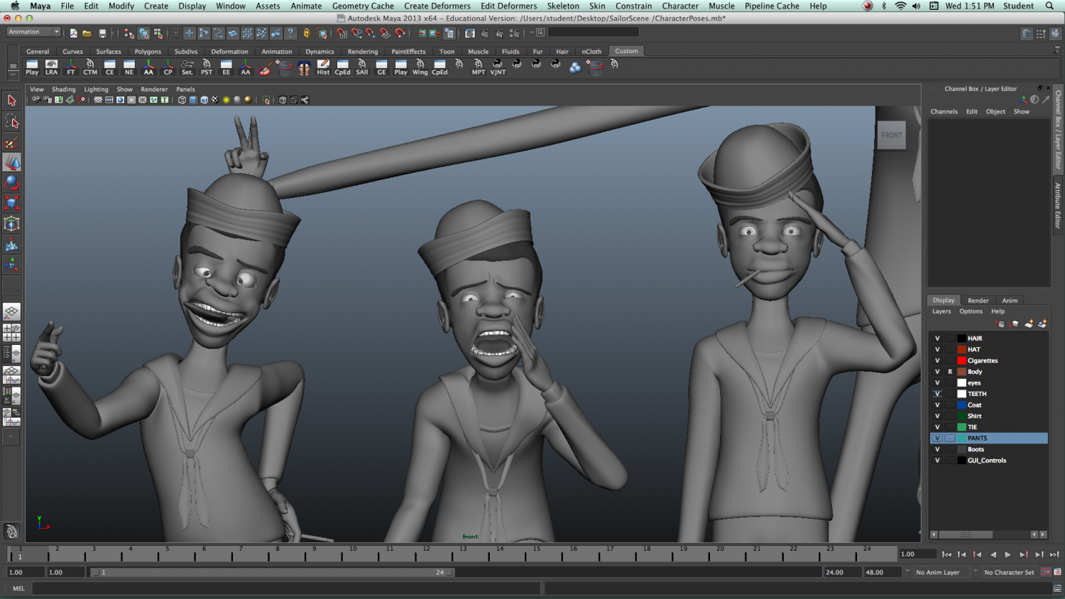Click the question mark snap help icon
The width and height of the screenshot is (1065, 599).
click(x=290, y=33)
